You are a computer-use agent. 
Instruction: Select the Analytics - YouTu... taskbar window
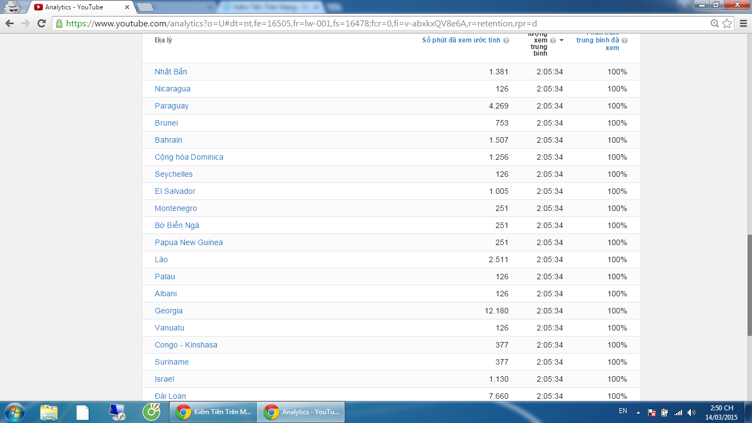coord(301,412)
